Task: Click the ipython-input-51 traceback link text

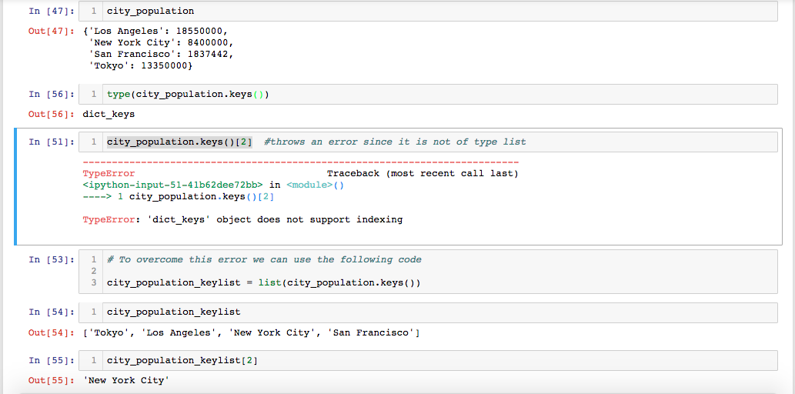Action: click(172, 185)
